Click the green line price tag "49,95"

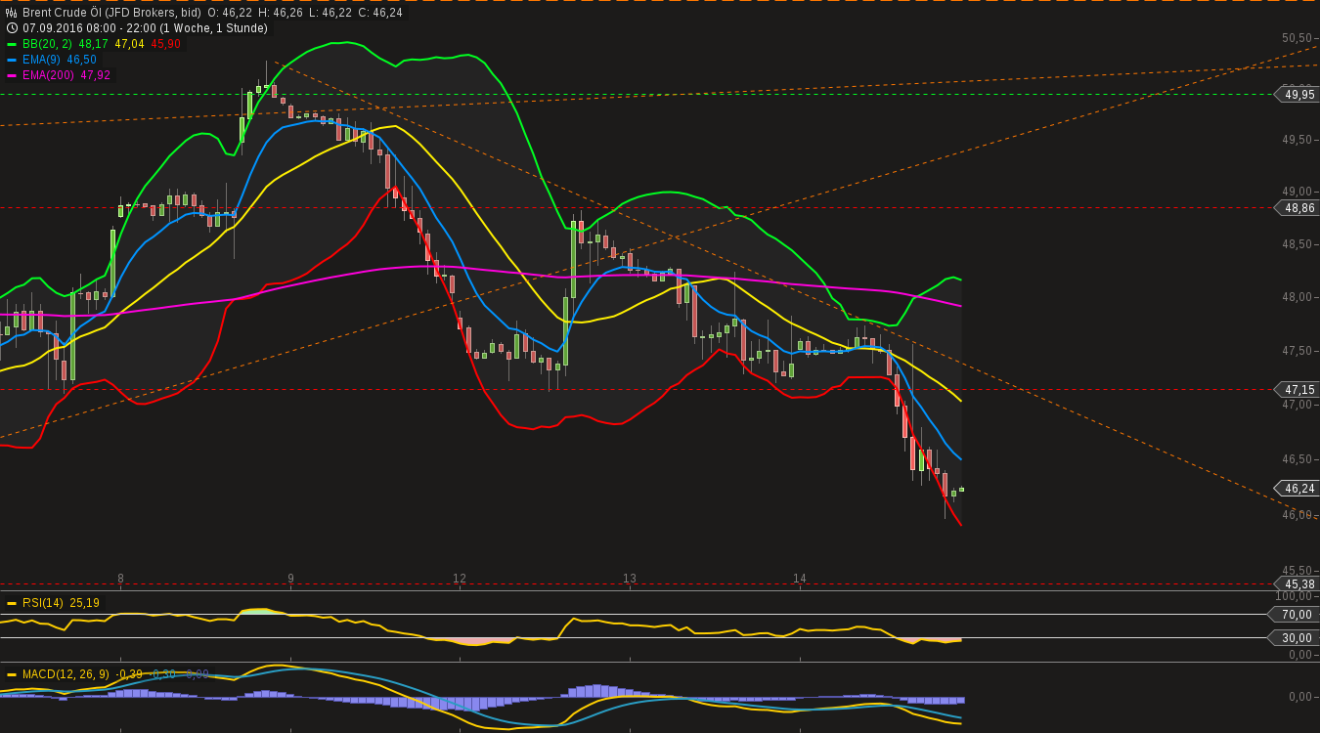click(x=1298, y=95)
